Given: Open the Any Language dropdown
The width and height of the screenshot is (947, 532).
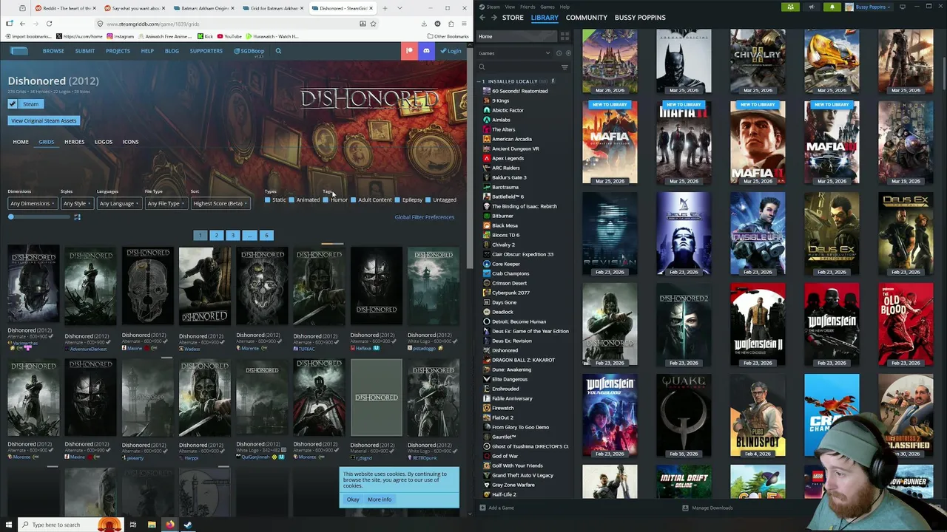Looking at the screenshot, I should pyautogui.click(x=118, y=203).
